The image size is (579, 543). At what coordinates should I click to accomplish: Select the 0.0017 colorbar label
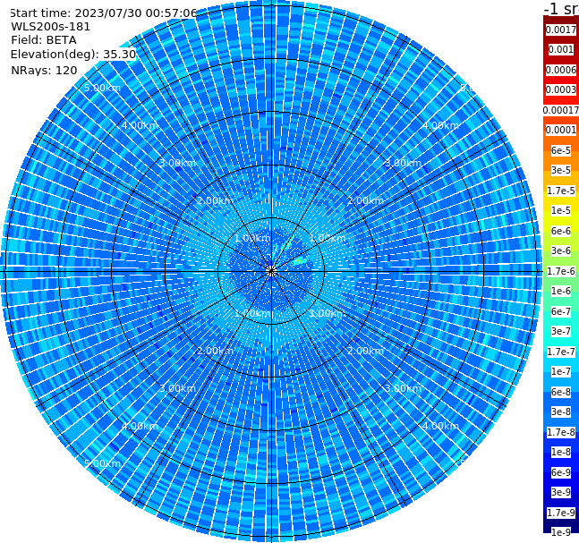click(561, 30)
